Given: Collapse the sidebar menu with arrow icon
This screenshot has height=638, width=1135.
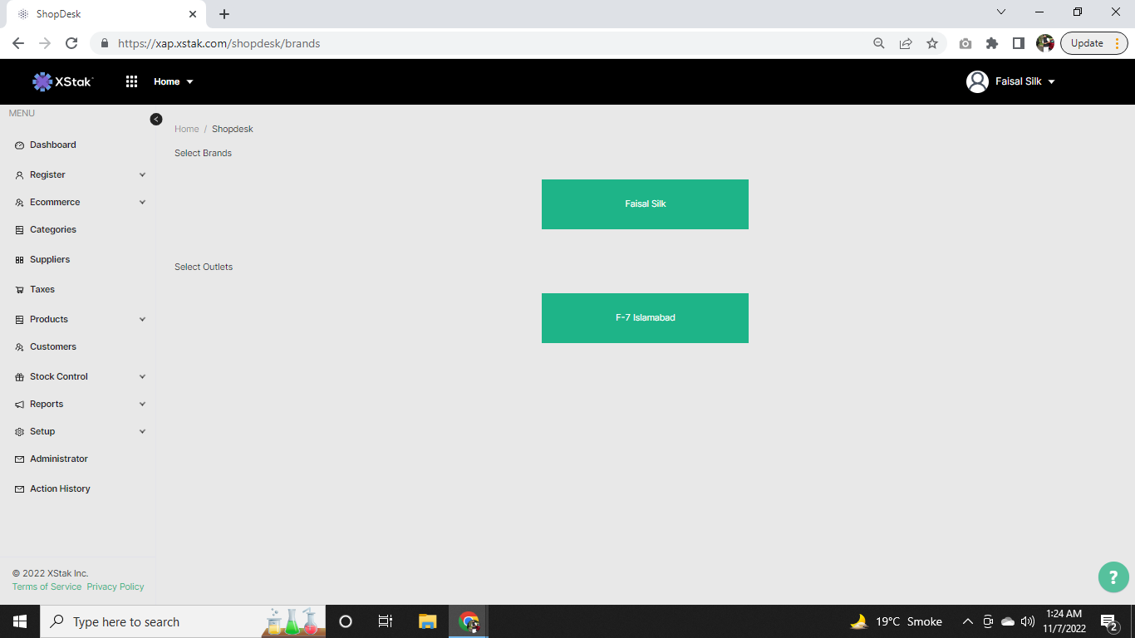Looking at the screenshot, I should click(x=156, y=119).
